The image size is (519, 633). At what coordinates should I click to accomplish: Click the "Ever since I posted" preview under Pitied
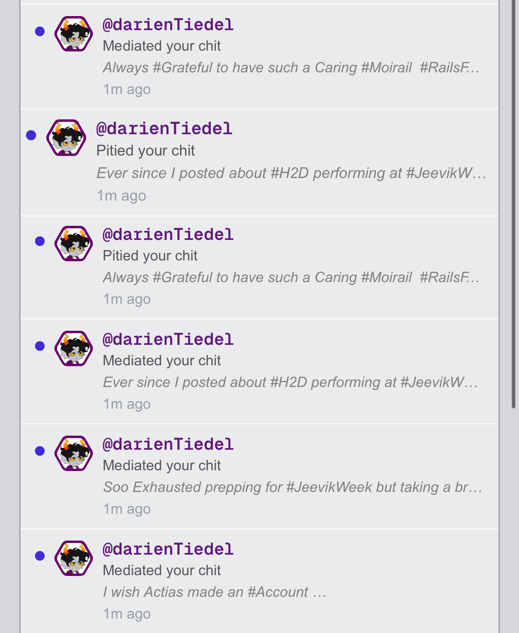(291, 173)
